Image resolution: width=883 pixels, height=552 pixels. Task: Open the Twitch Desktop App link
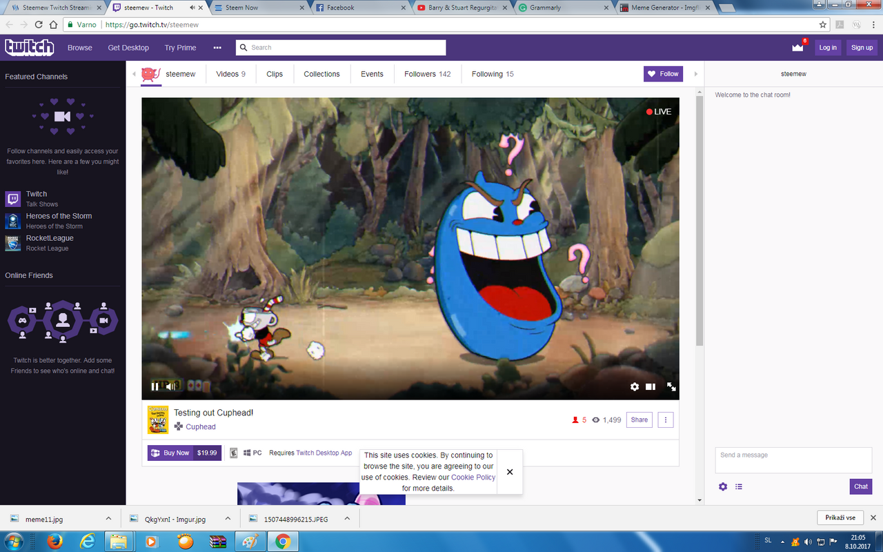[x=324, y=453]
